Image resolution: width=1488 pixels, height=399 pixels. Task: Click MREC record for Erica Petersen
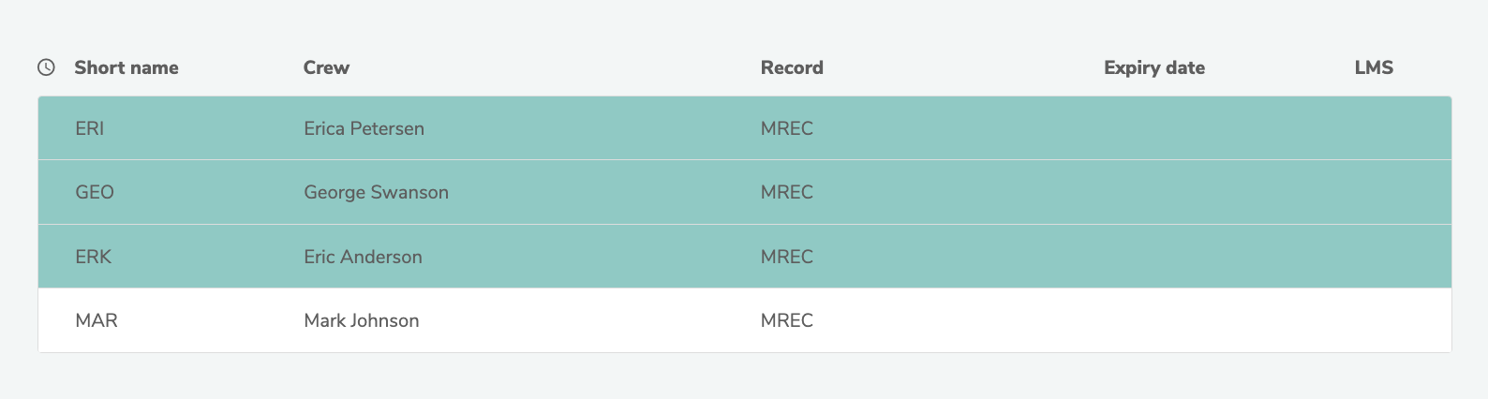coord(786,128)
